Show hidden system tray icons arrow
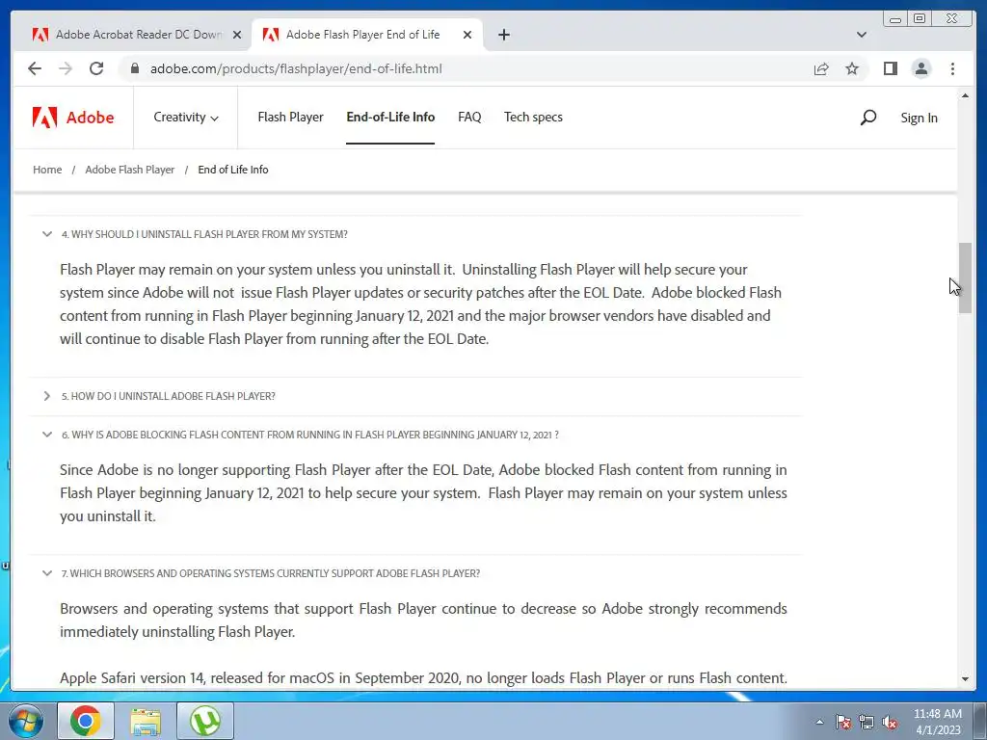Image resolution: width=987 pixels, height=740 pixels. pyautogui.click(x=819, y=722)
